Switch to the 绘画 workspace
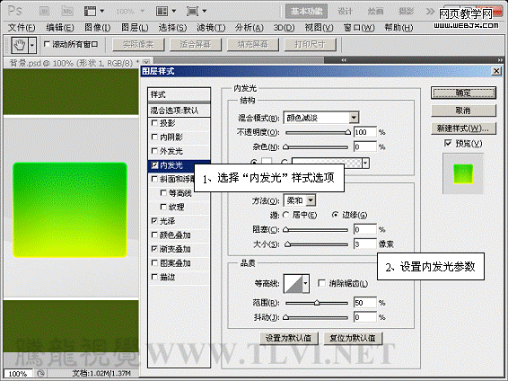This screenshot has width=508, height=381. point(375,12)
